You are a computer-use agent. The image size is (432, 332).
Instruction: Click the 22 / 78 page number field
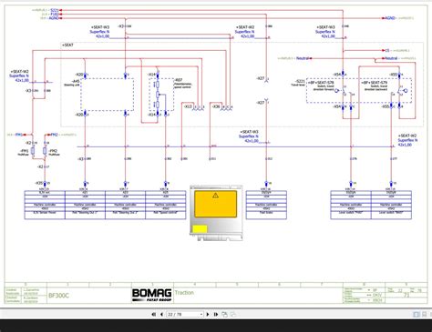coord(183,315)
